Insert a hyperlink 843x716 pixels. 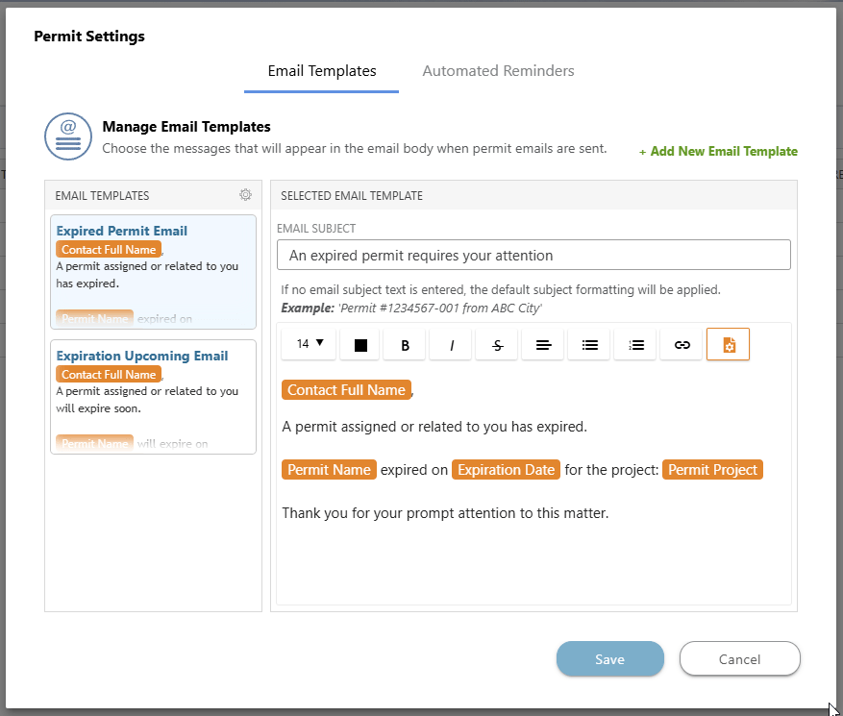point(682,345)
